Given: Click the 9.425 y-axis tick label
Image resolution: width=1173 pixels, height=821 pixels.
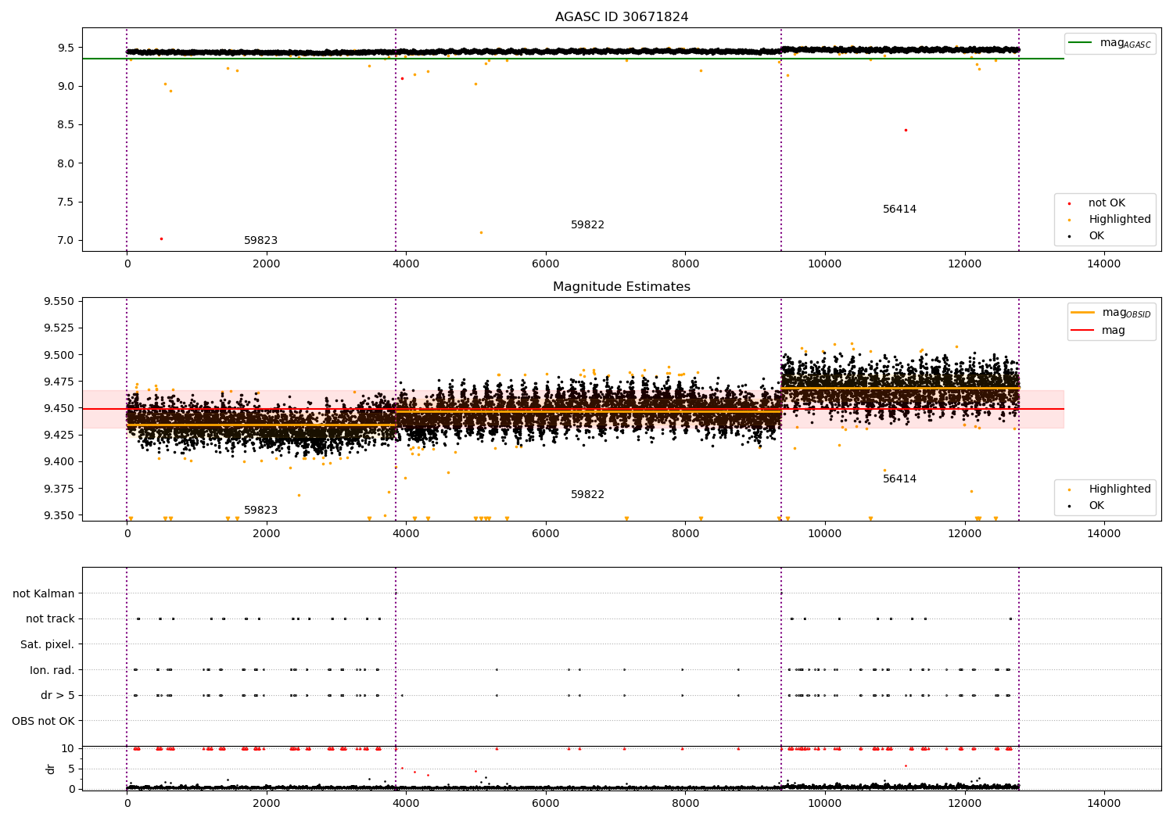Looking at the screenshot, I should pyautogui.click(x=59, y=435).
